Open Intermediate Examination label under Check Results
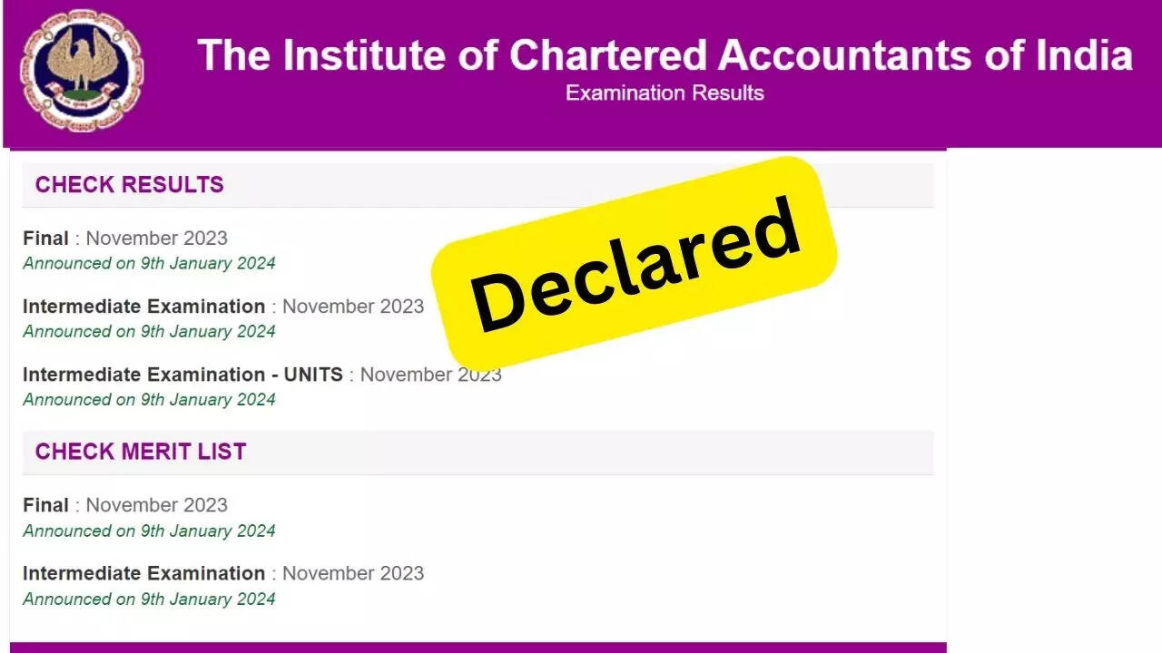Screen dimensions: 1162x653 (143, 307)
